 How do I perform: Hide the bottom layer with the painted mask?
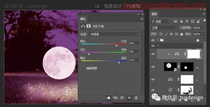click(153, 90)
